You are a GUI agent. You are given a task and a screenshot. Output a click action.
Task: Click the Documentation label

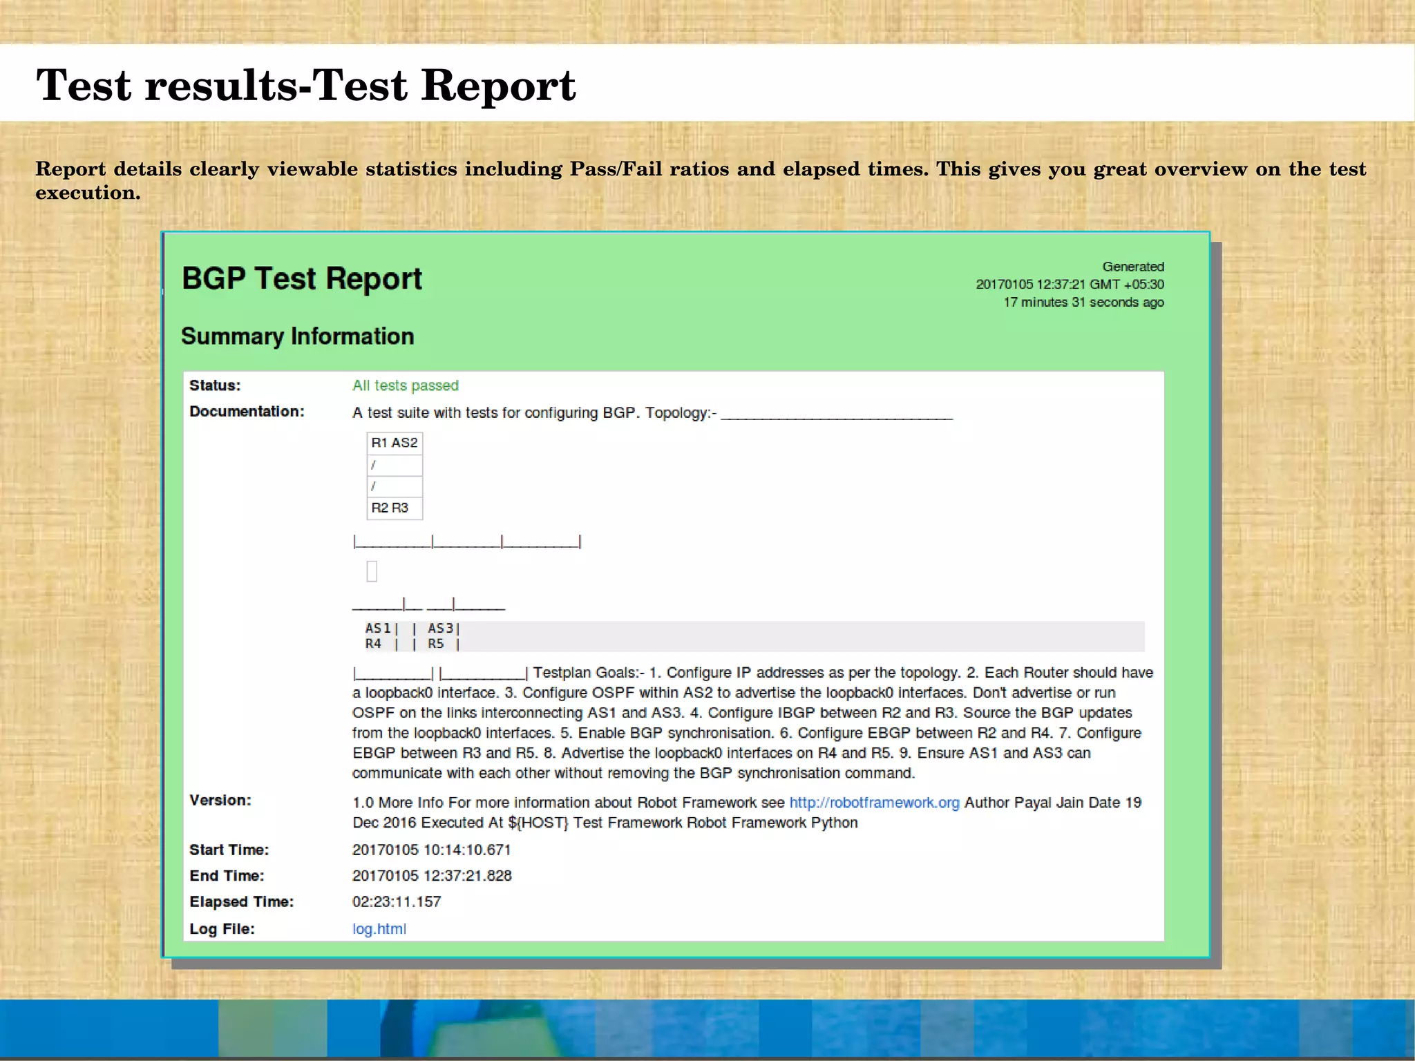tap(247, 412)
